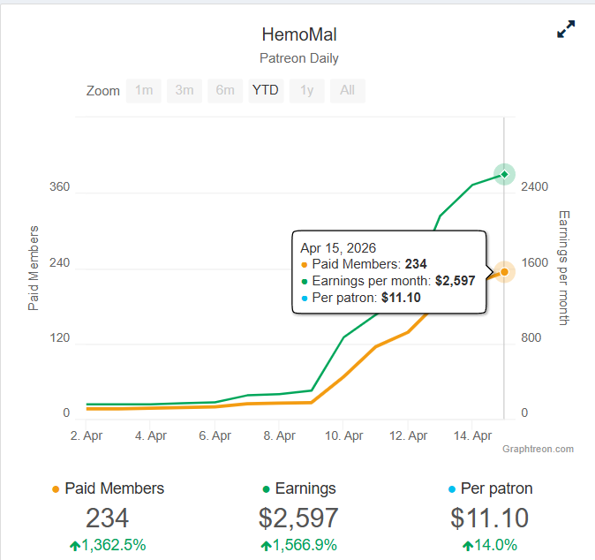Click the HemoMal chart title
Viewport: 595px width, 560px height.
tap(299, 34)
